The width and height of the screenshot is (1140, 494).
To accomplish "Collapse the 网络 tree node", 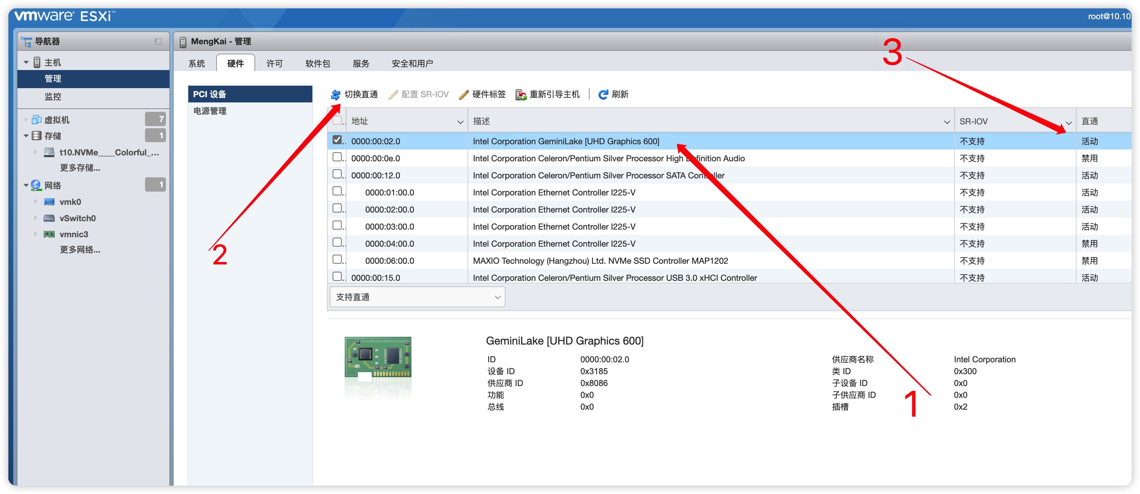I will coord(26,185).
